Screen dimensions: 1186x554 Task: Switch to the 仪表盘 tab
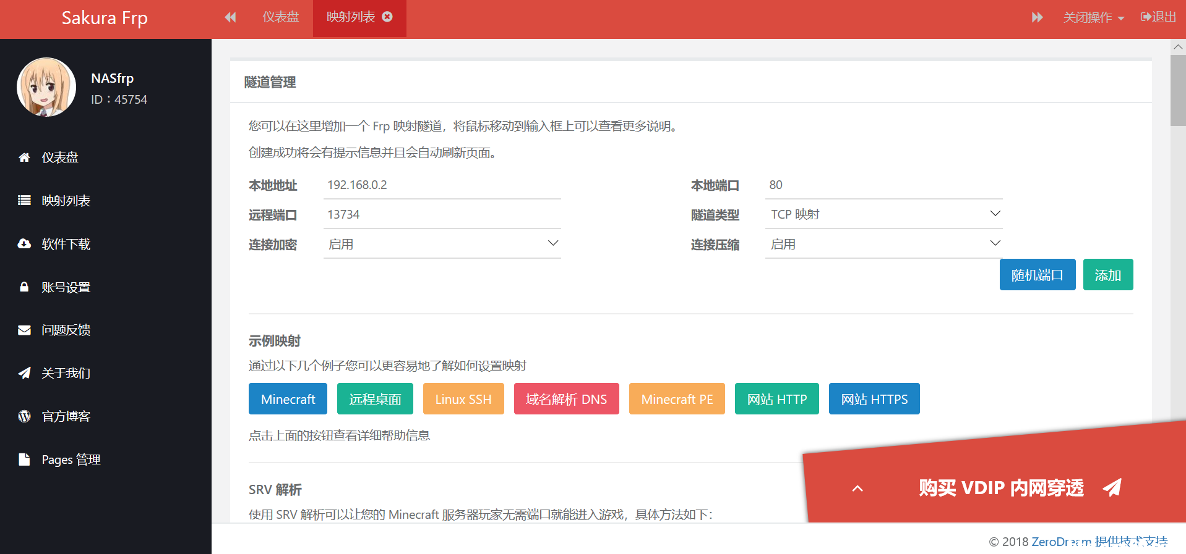(x=281, y=17)
